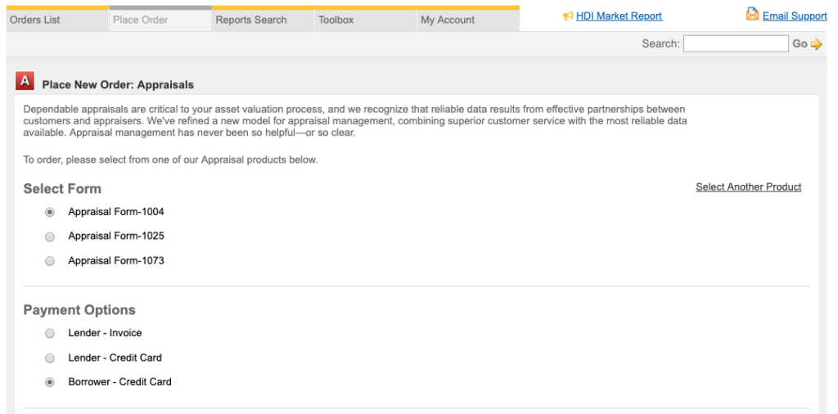
Task: Open the HDI Market Report link
Action: point(619,16)
